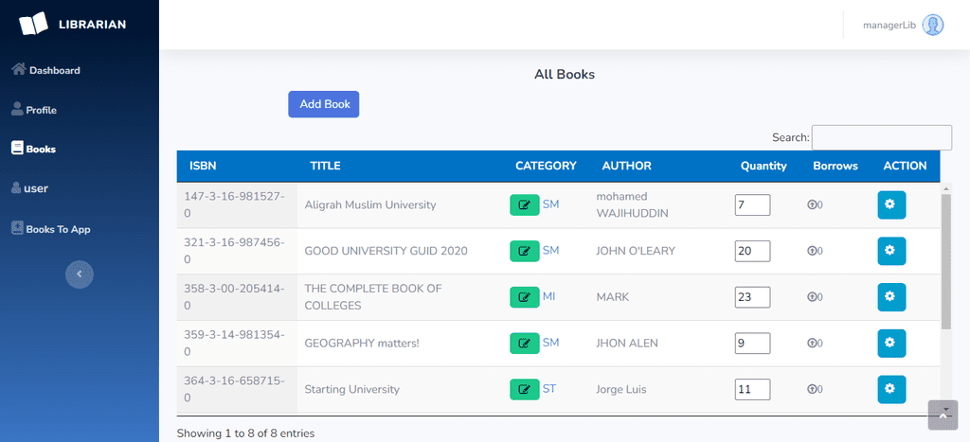970x442 pixels.
Task: Focus the Search input field
Action: tap(882, 137)
